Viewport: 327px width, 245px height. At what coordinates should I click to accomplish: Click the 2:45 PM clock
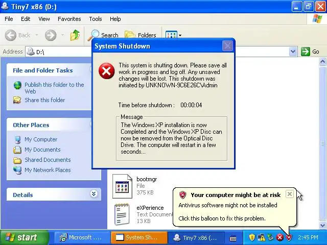(308, 237)
